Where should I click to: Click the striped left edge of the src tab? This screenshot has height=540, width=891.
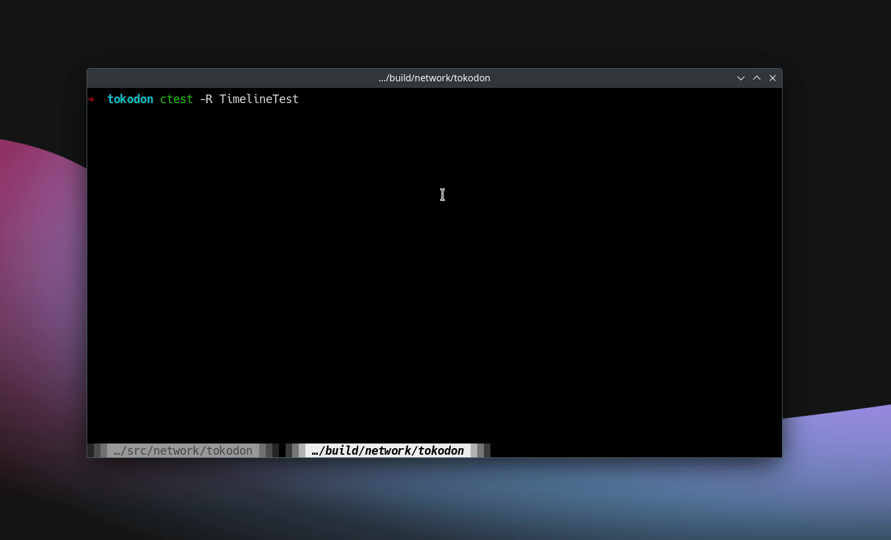[97, 451]
